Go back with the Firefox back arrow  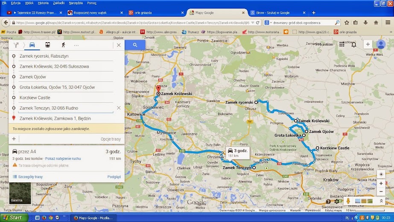coord(6,23)
